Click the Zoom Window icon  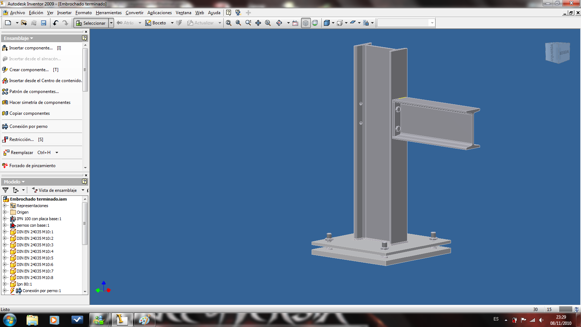[238, 23]
